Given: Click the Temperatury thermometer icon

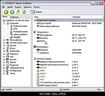Looking at the screenshot, I should pos(35,32).
